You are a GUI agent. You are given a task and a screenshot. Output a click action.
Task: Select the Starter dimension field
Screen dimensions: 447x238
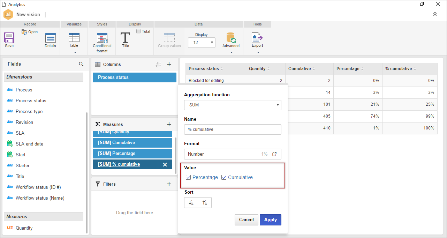point(23,165)
